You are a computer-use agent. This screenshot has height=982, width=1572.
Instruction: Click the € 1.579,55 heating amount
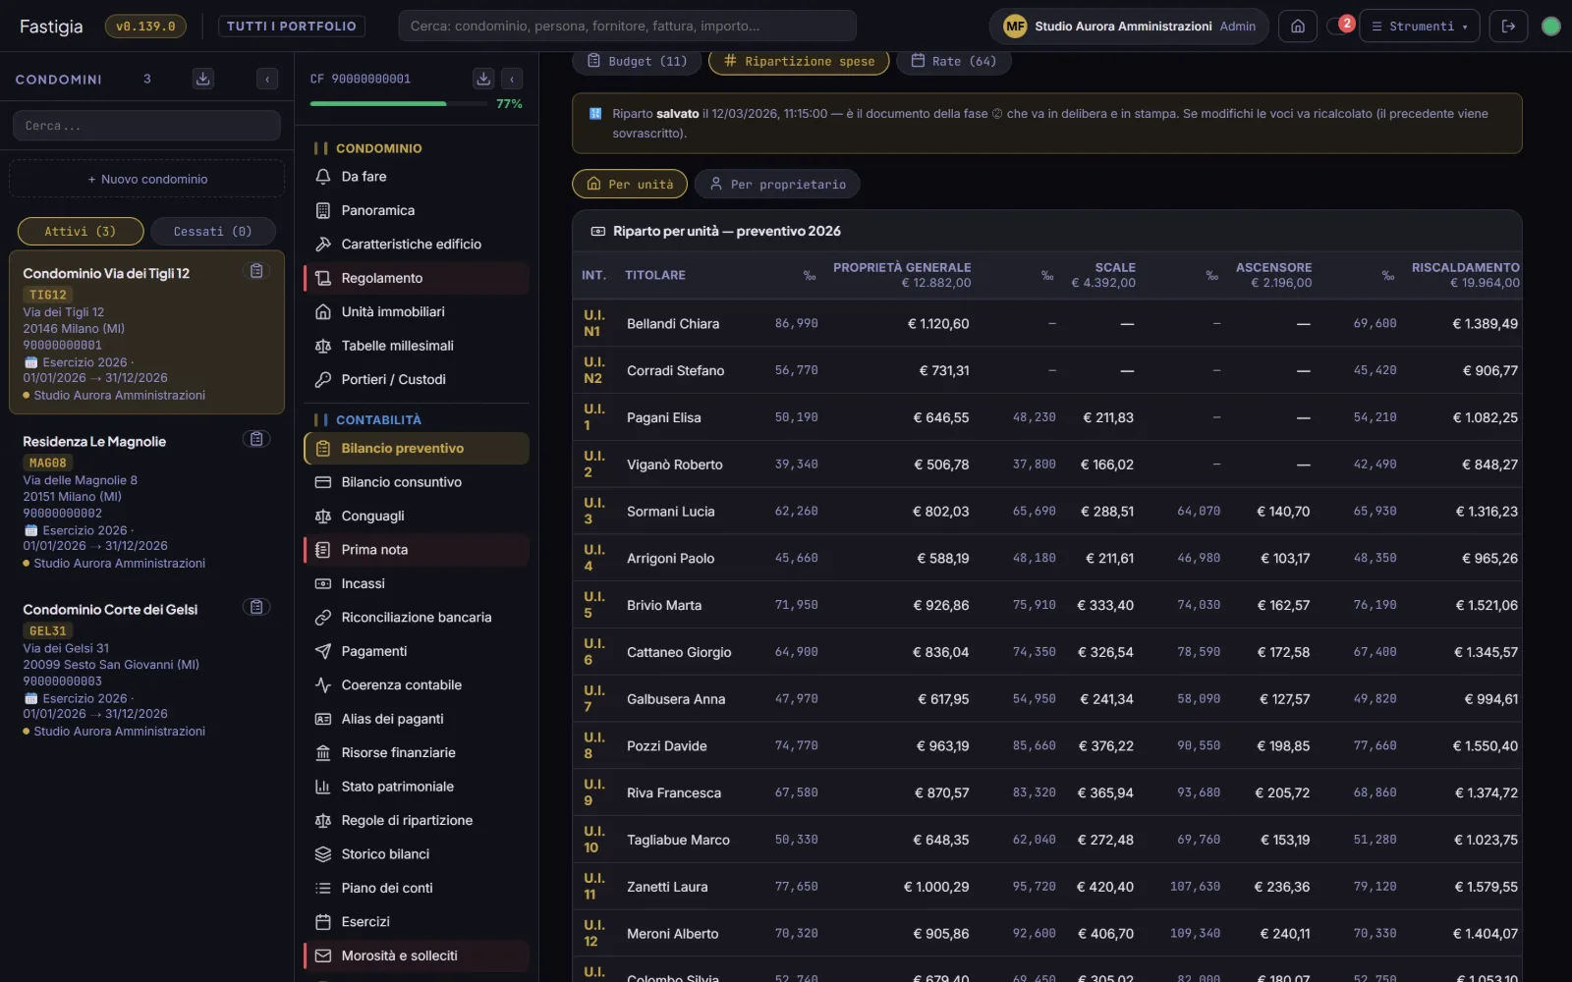[1486, 887]
